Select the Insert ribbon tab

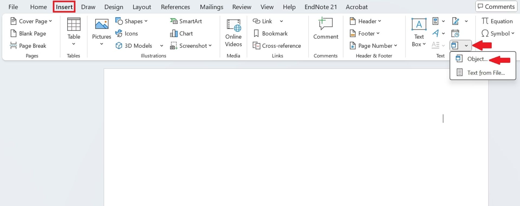coord(64,7)
